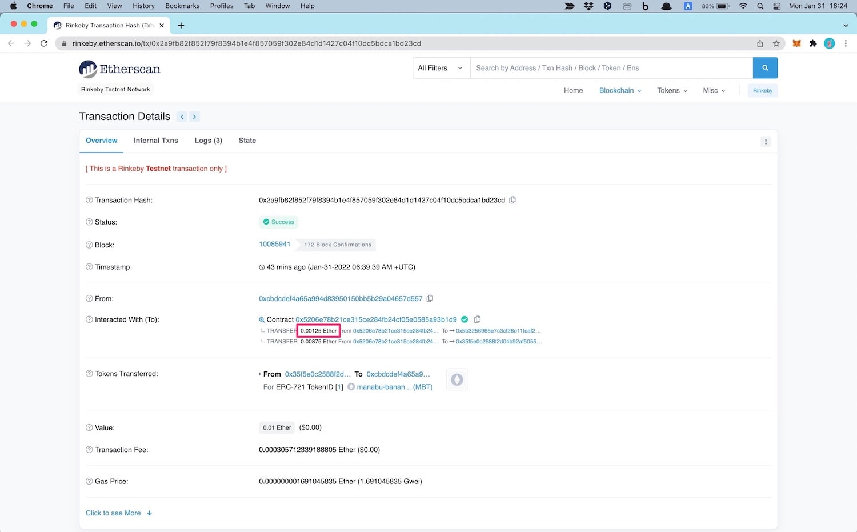The width and height of the screenshot is (857, 532).
Task: Open token sender 0x35f5e0c2588f2d... link
Action: (x=318, y=374)
